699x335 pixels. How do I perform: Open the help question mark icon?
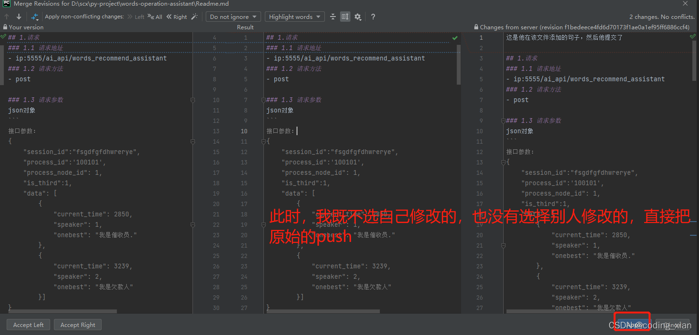(373, 17)
